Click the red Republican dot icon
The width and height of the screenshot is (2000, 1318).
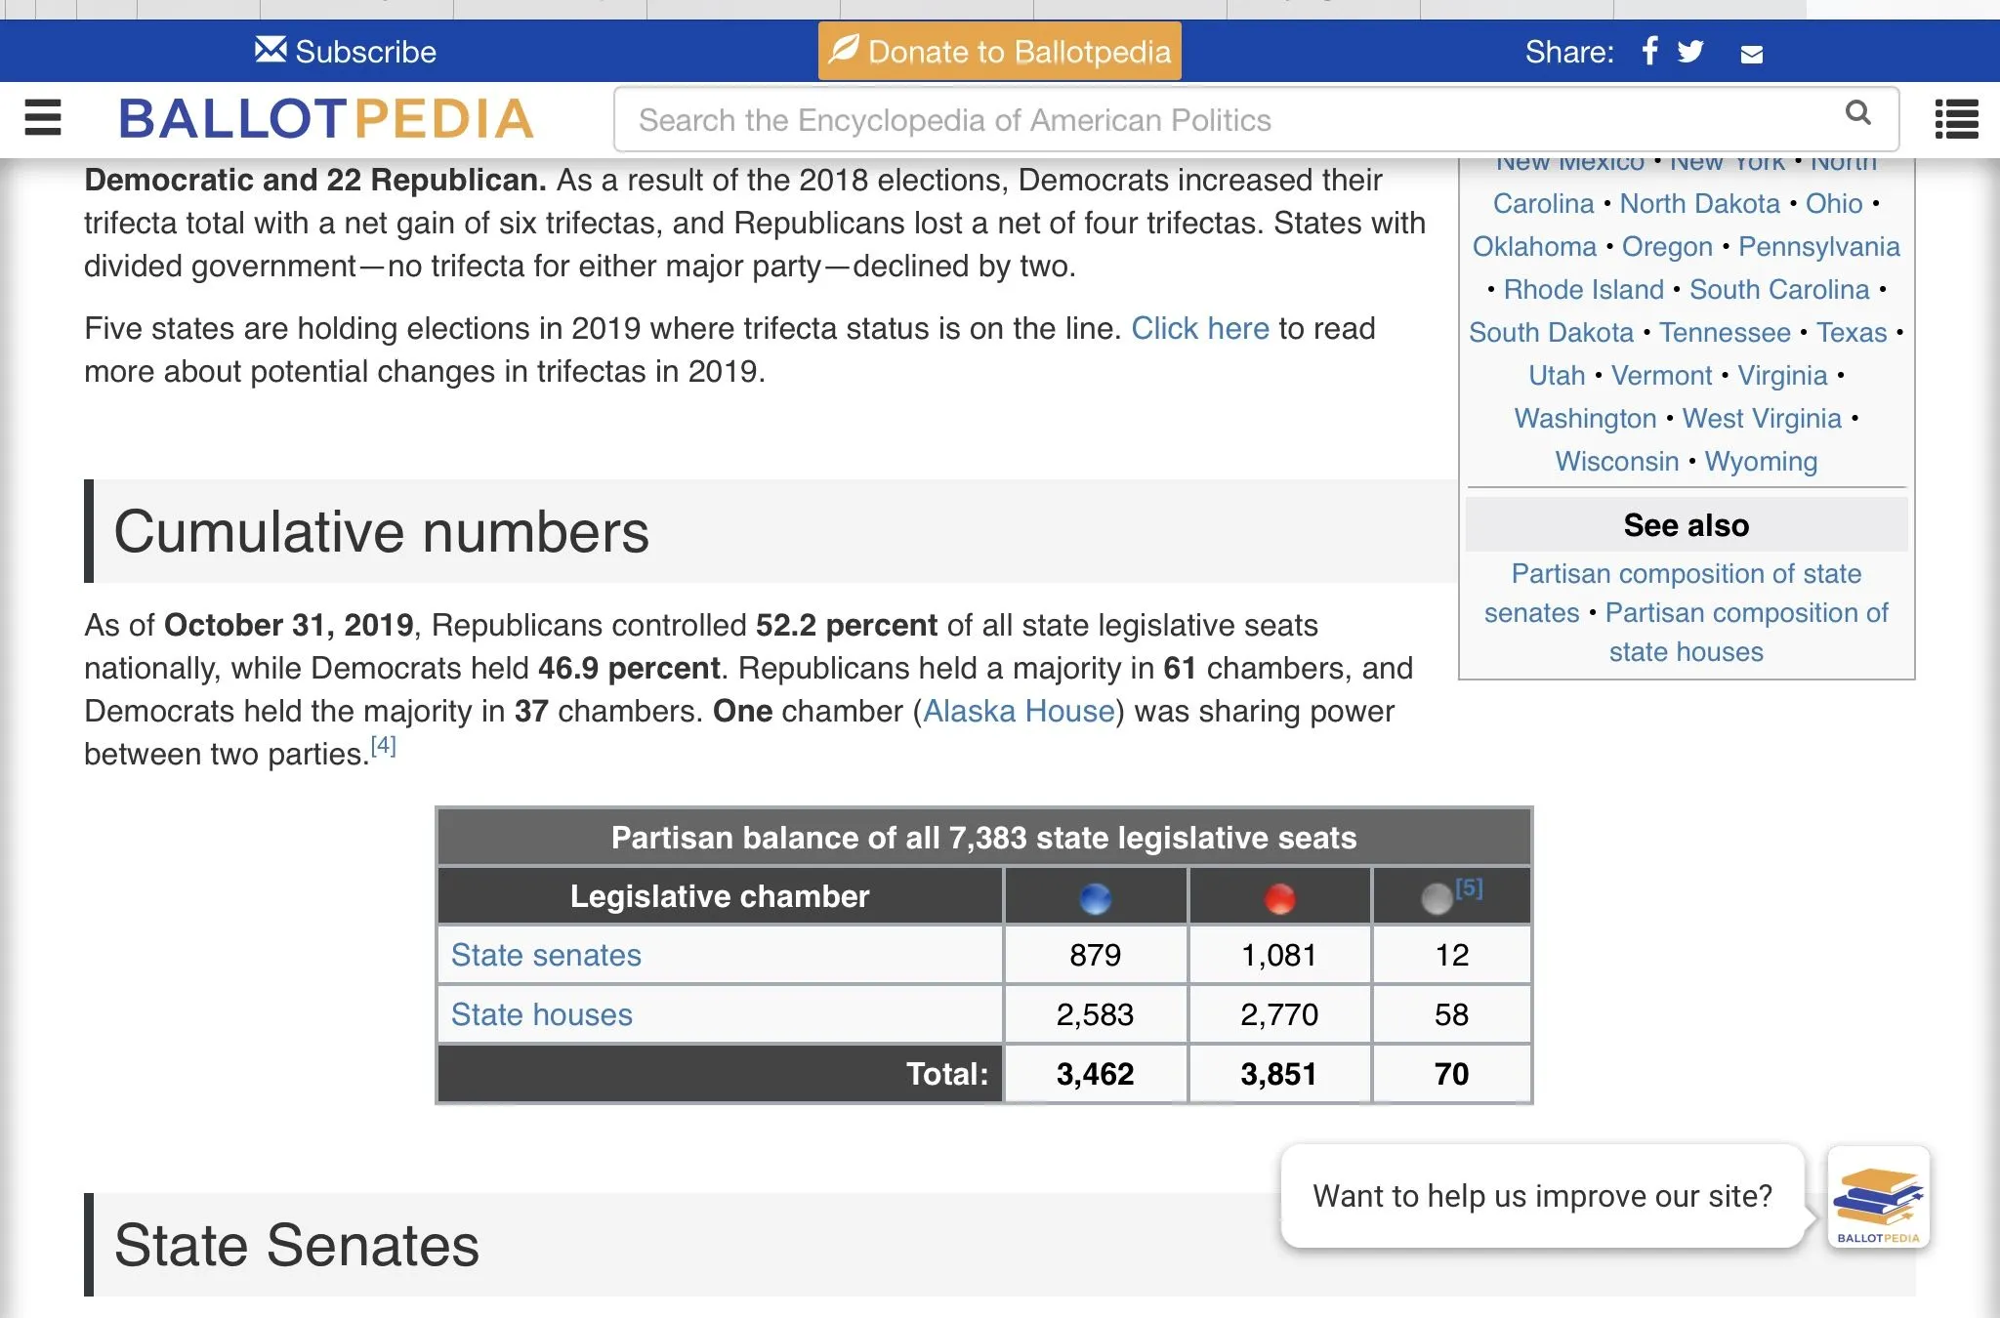1279,897
